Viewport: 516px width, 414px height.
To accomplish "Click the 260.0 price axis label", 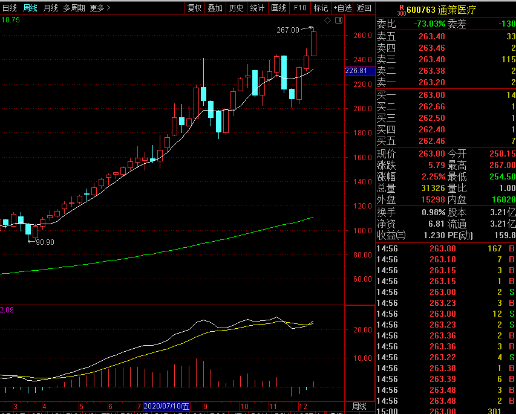I will pyautogui.click(x=362, y=36).
